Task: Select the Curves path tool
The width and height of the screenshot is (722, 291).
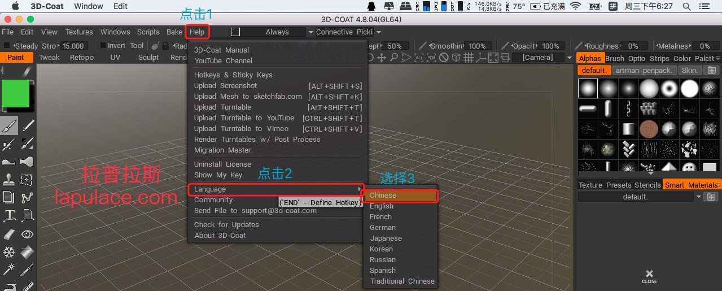Action: point(27,198)
